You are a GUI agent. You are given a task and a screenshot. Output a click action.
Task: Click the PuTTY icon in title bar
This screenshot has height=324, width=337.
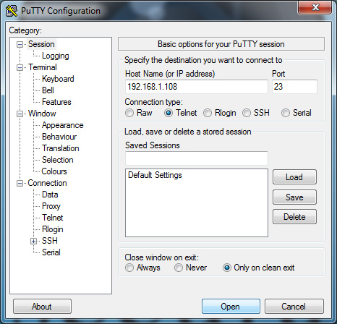pos(12,11)
